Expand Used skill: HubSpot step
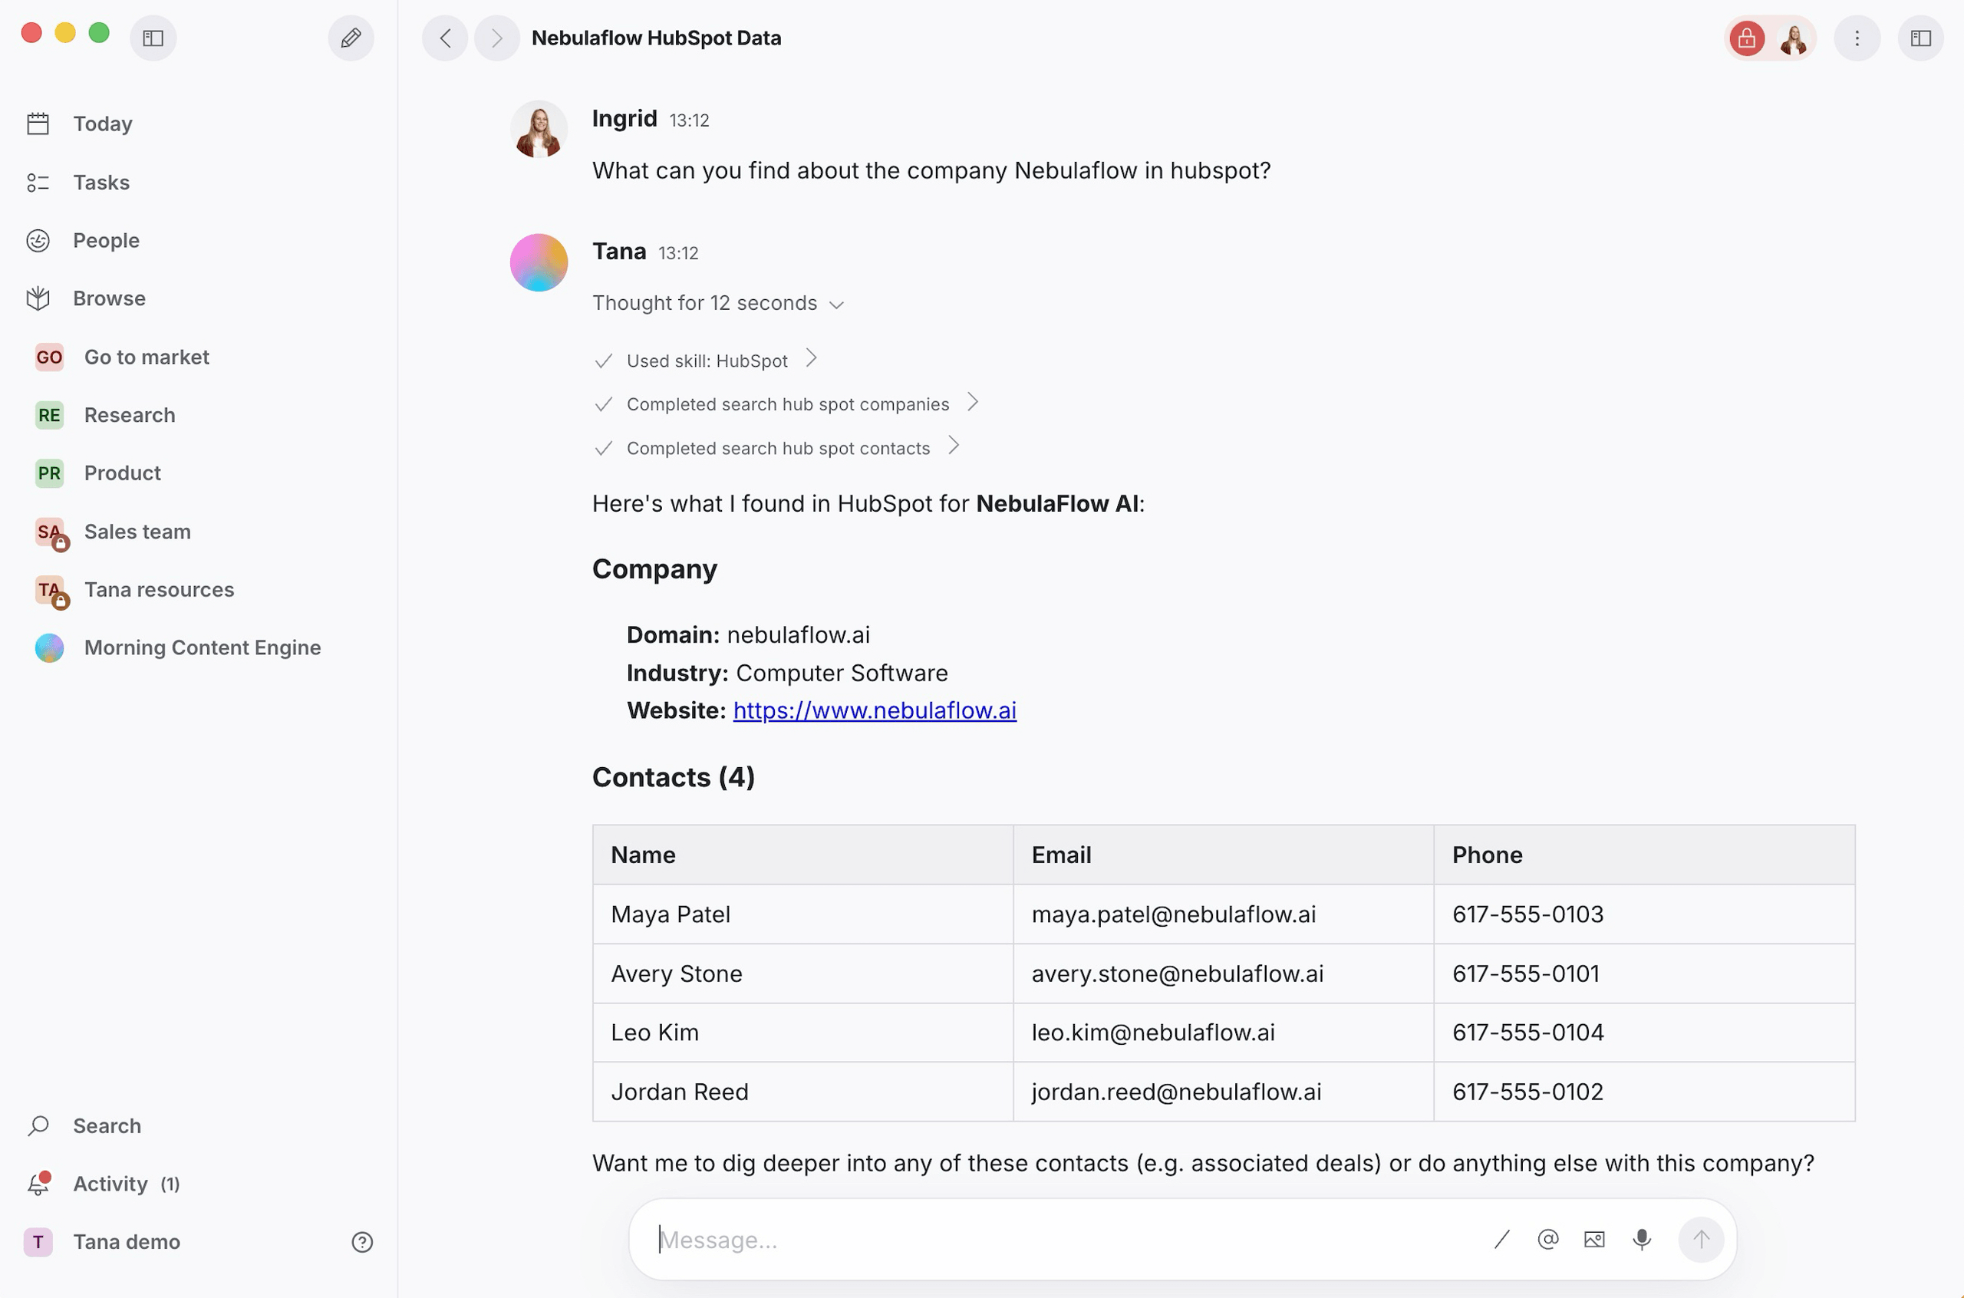 pos(706,360)
